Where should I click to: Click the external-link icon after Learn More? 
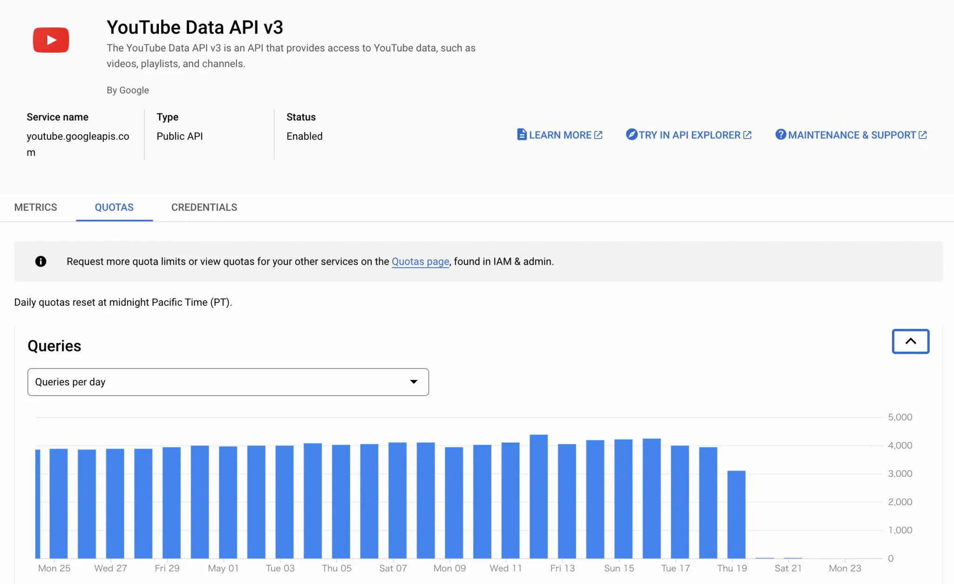click(599, 135)
